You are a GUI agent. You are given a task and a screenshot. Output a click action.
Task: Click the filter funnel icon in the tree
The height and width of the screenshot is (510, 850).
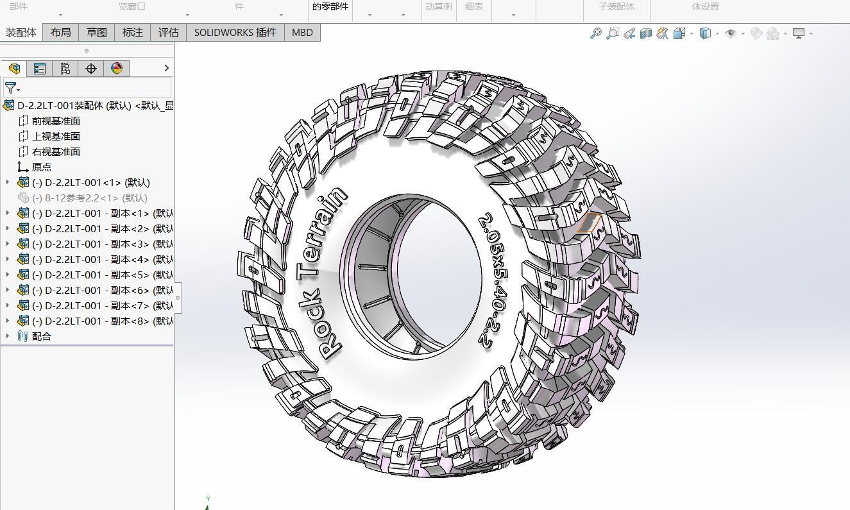pyautogui.click(x=10, y=88)
